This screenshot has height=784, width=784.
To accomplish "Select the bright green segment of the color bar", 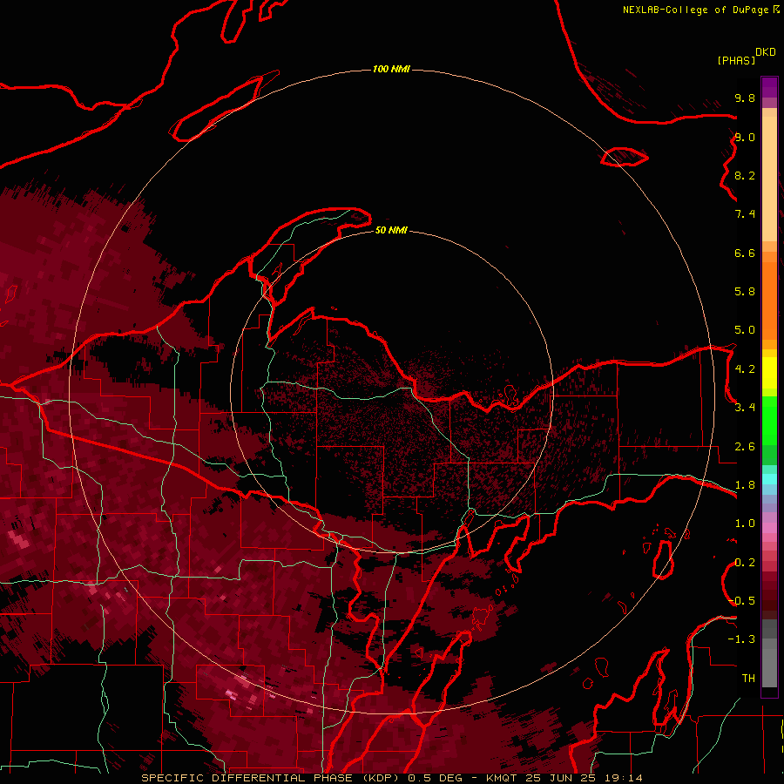I will [x=769, y=425].
